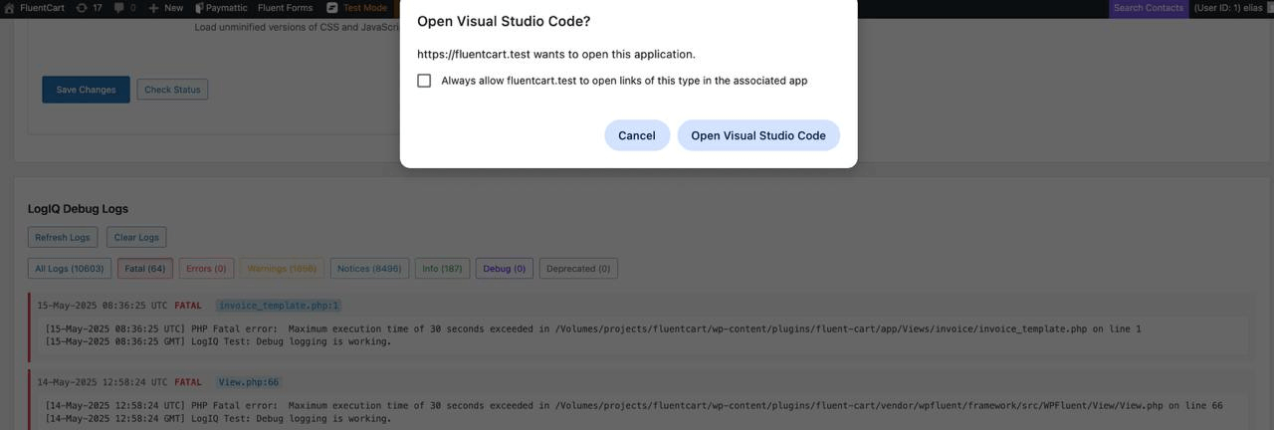Select the Info (187) filter
Screen dimensions: 1274x430
coord(442,268)
